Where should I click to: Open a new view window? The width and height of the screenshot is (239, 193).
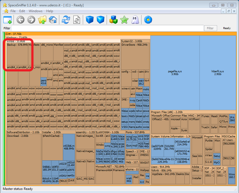7,20
